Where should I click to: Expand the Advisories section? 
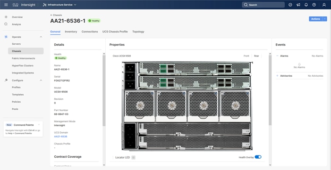tap(277, 76)
